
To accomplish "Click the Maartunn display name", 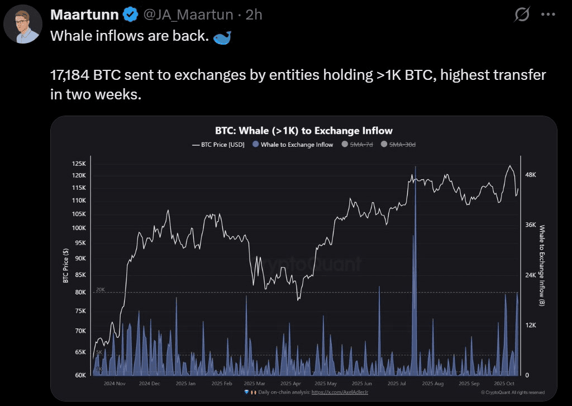I will click(x=84, y=15).
